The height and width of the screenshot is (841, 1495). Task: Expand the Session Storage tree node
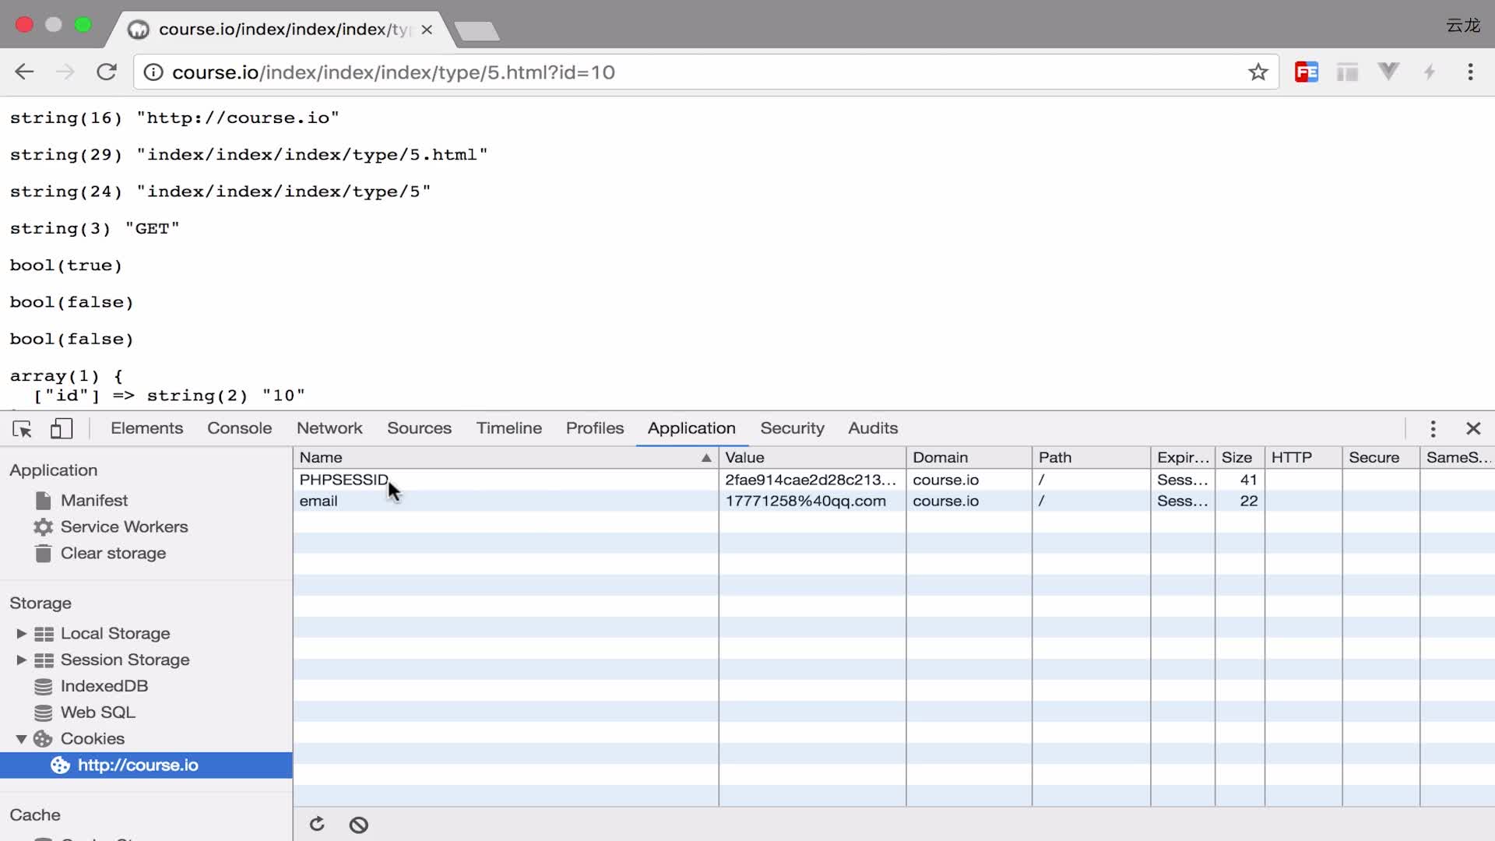(21, 660)
